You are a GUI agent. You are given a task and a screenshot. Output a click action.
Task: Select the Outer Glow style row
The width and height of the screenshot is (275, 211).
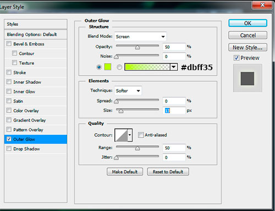[36, 139]
